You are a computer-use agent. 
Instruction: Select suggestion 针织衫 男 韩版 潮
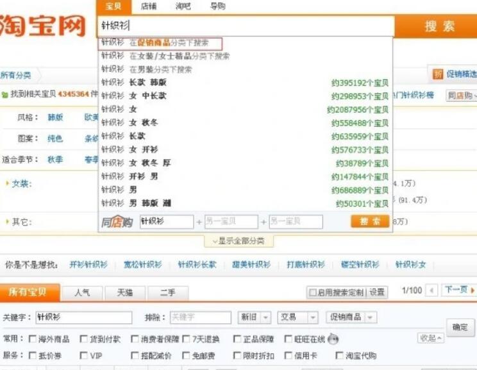(x=245, y=203)
